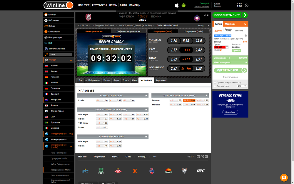Expand the Международные (+3) sidebar item

[x=59, y=134]
